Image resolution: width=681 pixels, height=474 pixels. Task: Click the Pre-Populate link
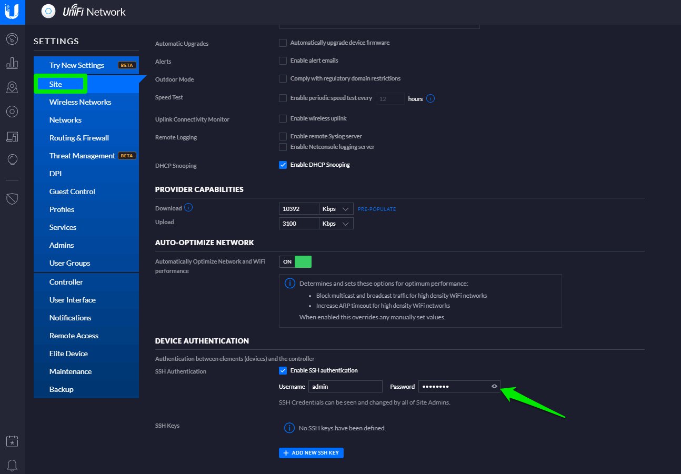point(376,209)
